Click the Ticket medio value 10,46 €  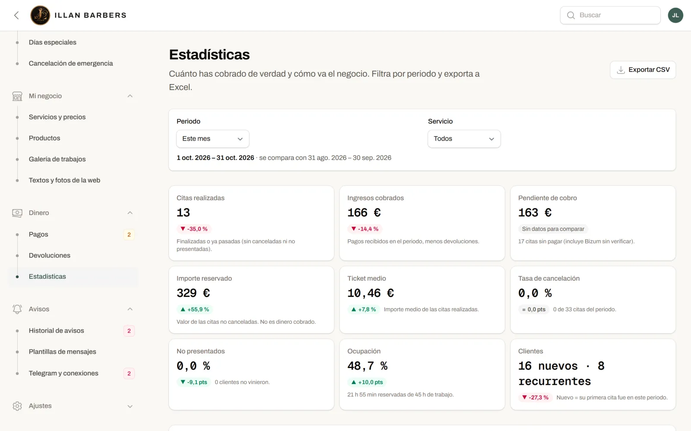tap(371, 293)
